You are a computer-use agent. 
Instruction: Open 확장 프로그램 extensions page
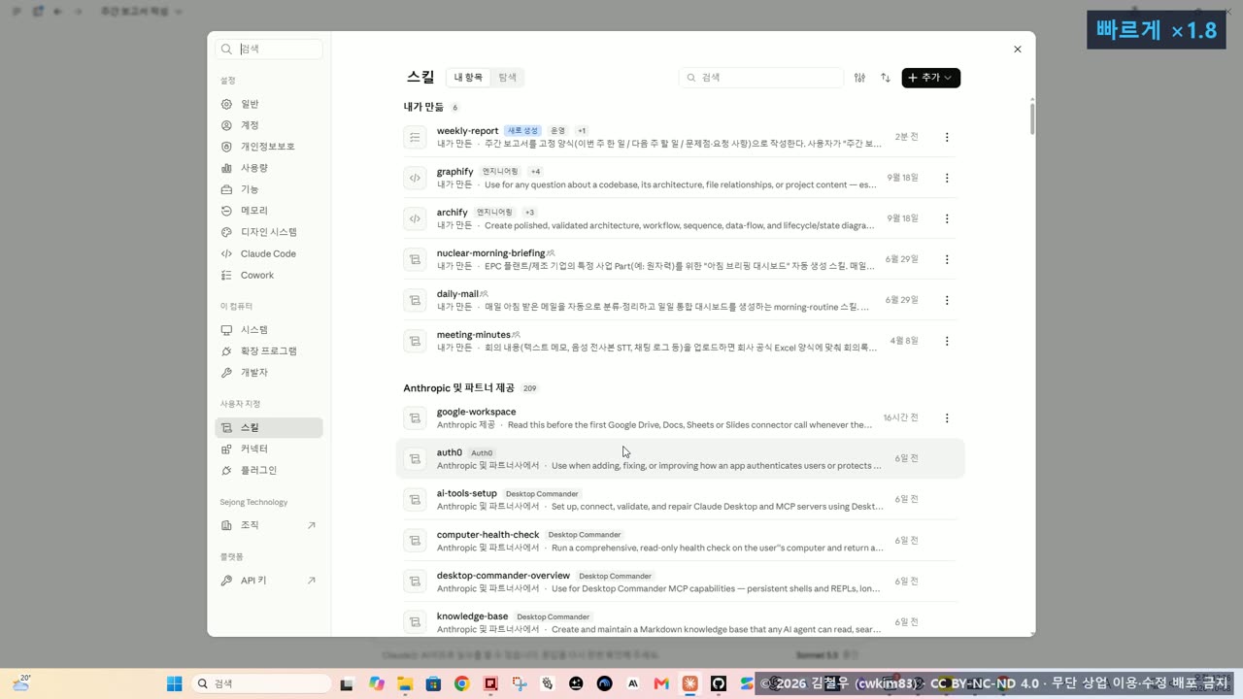(268, 350)
